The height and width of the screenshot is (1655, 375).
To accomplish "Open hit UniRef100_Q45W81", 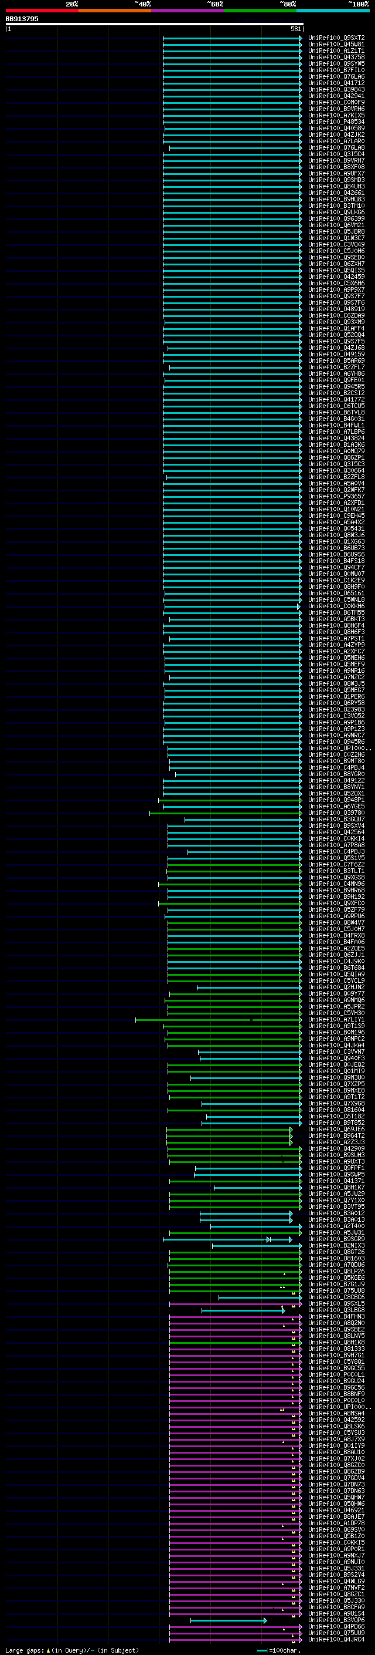I will (x=336, y=45).
